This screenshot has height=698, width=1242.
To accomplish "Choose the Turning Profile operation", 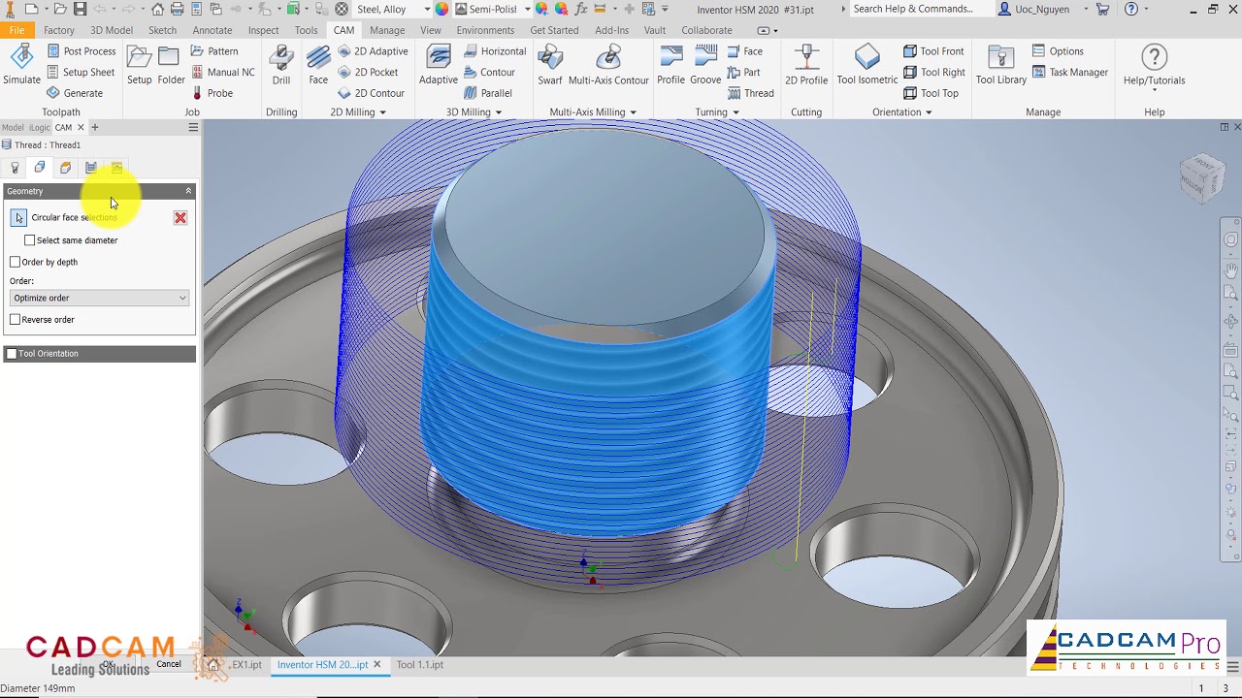I will click(x=670, y=65).
